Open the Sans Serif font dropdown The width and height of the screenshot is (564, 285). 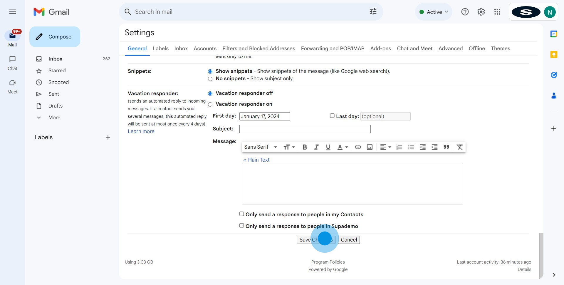pos(260,147)
